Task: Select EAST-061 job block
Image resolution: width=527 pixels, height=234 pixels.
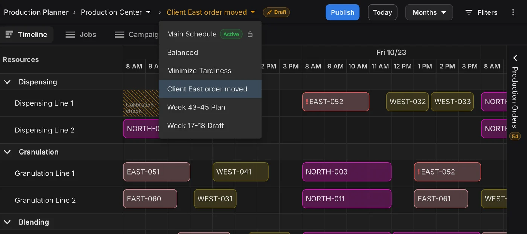Action: 441,199
